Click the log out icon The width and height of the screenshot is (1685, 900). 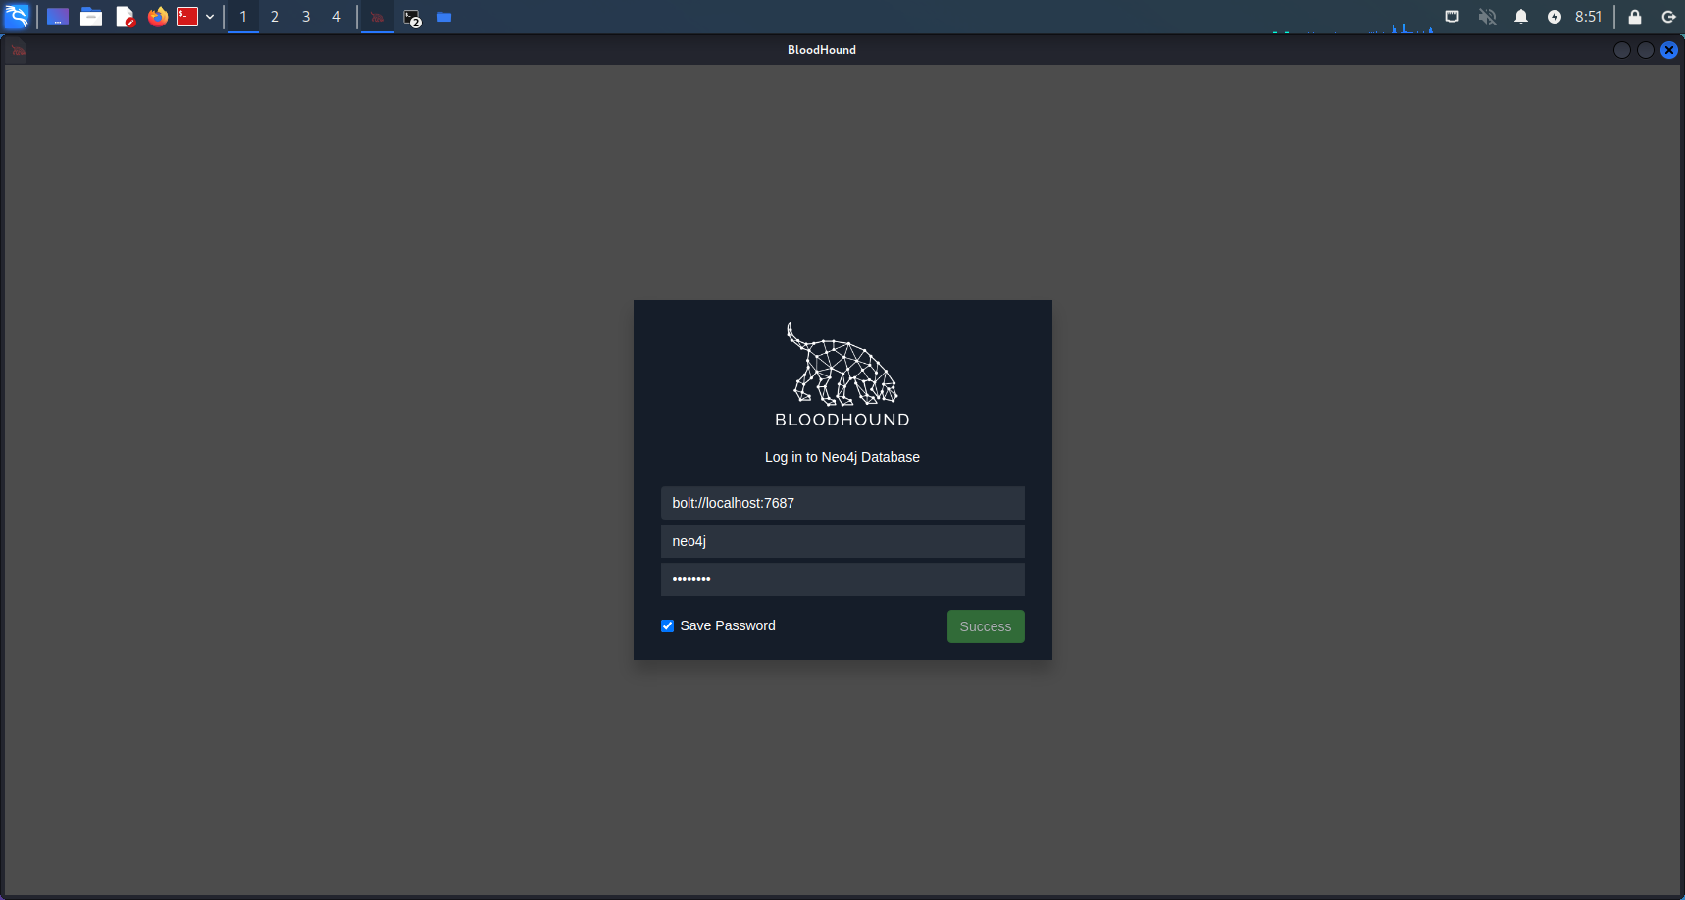(x=1668, y=17)
